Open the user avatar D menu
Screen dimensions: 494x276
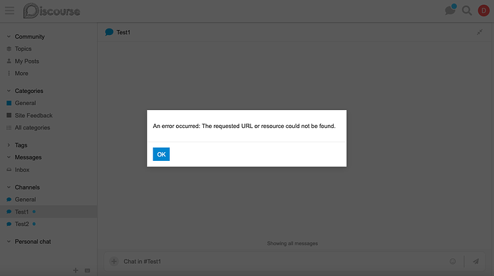[x=483, y=11]
